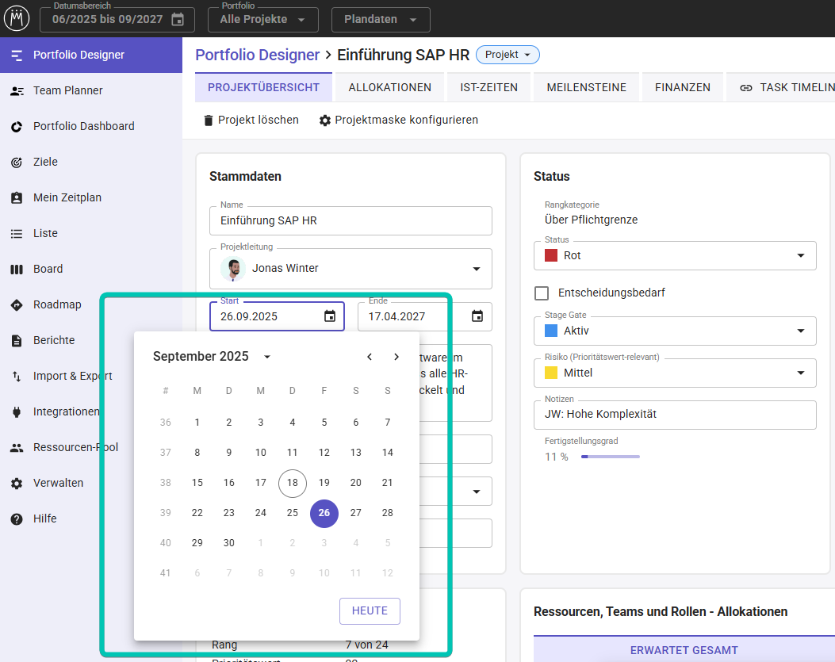The height and width of the screenshot is (662, 835).
Task: Click the HEUTE button in calendar
Action: pos(370,610)
